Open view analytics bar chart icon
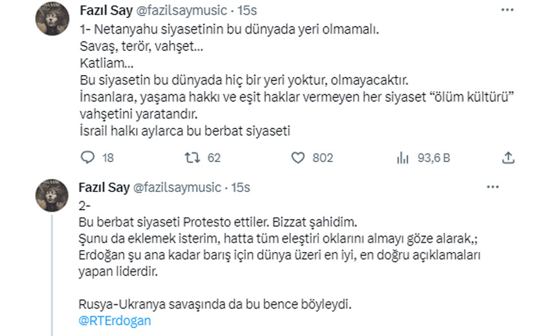The width and height of the screenshot is (550, 336). pos(401,158)
